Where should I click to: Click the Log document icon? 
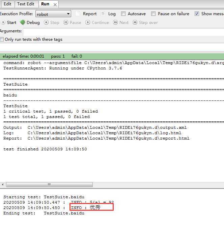point(103,14)
